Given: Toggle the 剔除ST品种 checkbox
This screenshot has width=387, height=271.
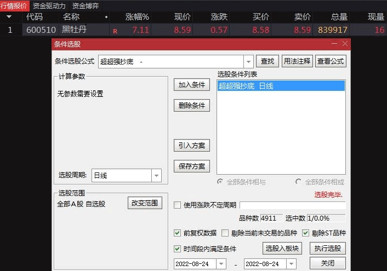Looking at the screenshot, I should pos(305,233).
